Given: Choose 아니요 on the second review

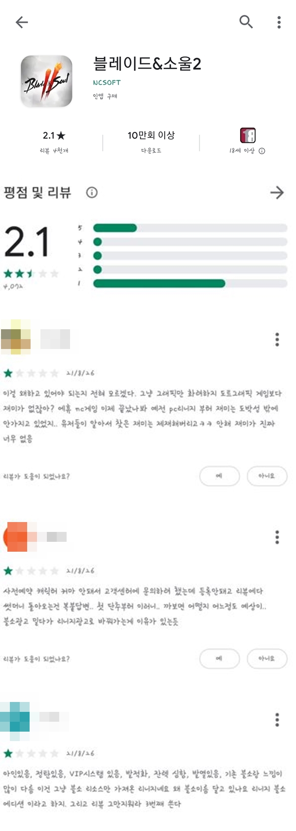Looking at the screenshot, I should 267,658.
